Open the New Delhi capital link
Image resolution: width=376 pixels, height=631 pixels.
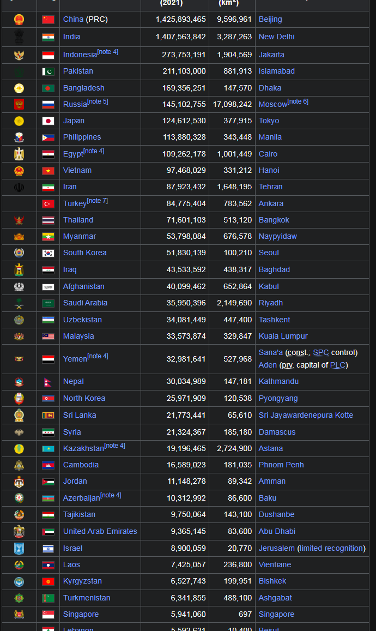[x=276, y=37]
